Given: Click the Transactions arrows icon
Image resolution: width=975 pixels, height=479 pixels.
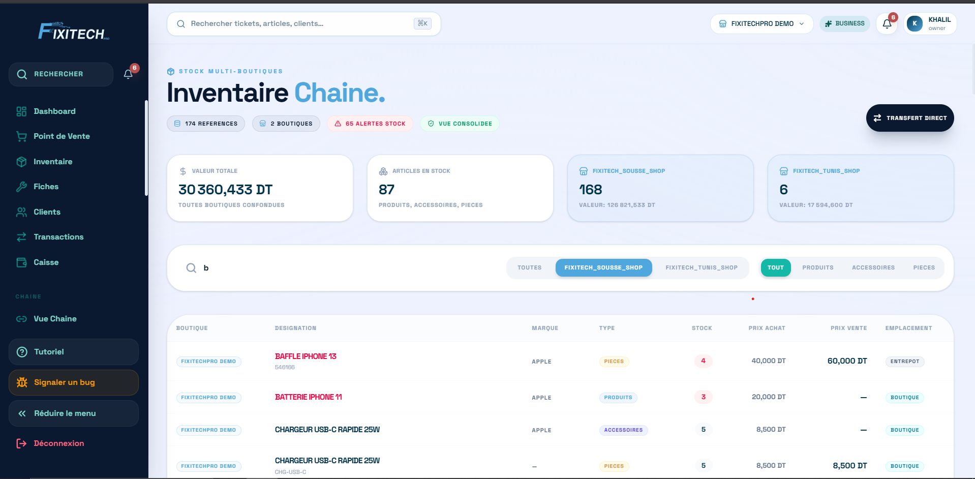Looking at the screenshot, I should pos(21,237).
